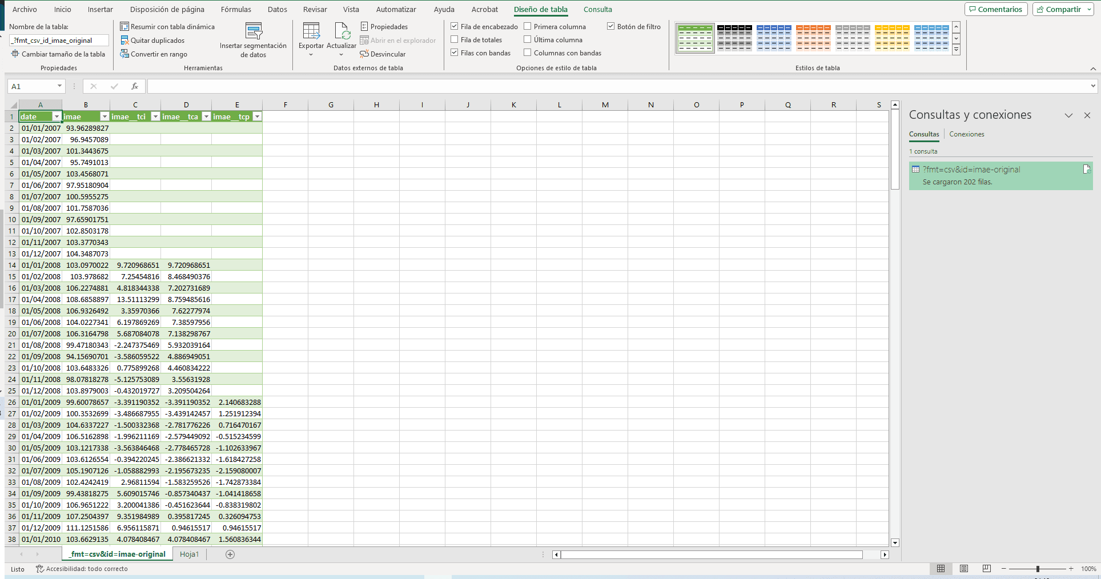Switch to Page Break Preview icon
Screen dimensions: 1101x579
pos(987,569)
